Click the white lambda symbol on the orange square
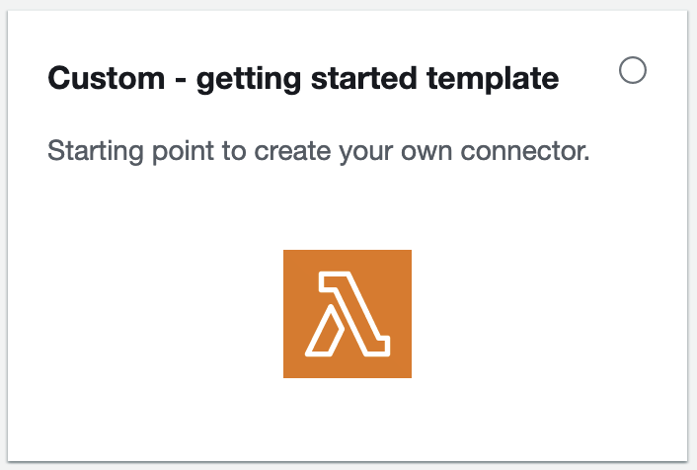The image size is (697, 470). tap(348, 314)
